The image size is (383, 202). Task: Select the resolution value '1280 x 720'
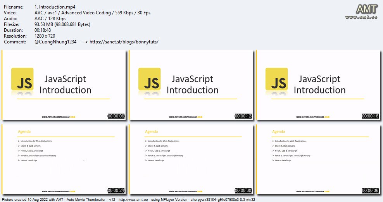45,36
